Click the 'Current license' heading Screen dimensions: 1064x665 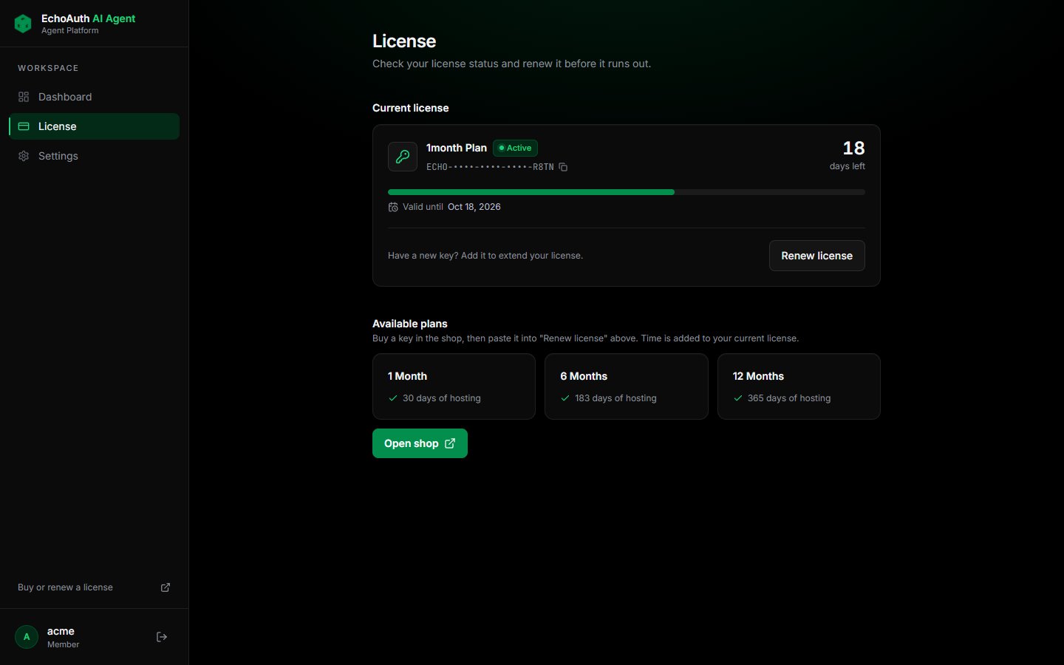click(x=411, y=108)
